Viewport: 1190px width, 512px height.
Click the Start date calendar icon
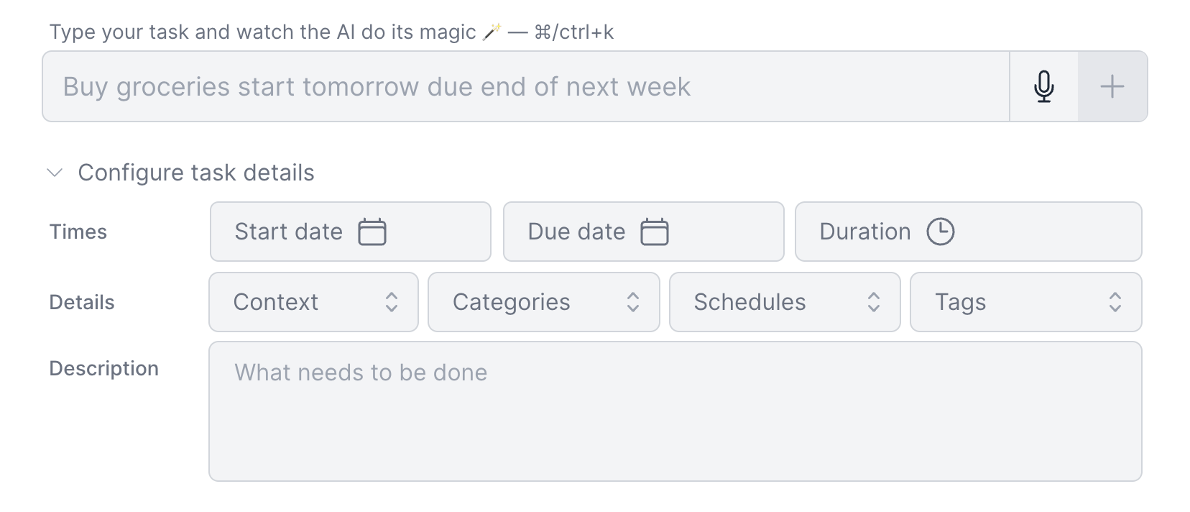(x=372, y=232)
